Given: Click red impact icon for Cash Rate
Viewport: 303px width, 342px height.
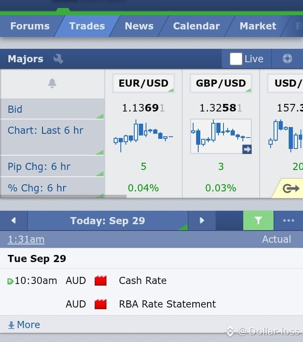Looking at the screenshot, I should click(x=101, y=281).
